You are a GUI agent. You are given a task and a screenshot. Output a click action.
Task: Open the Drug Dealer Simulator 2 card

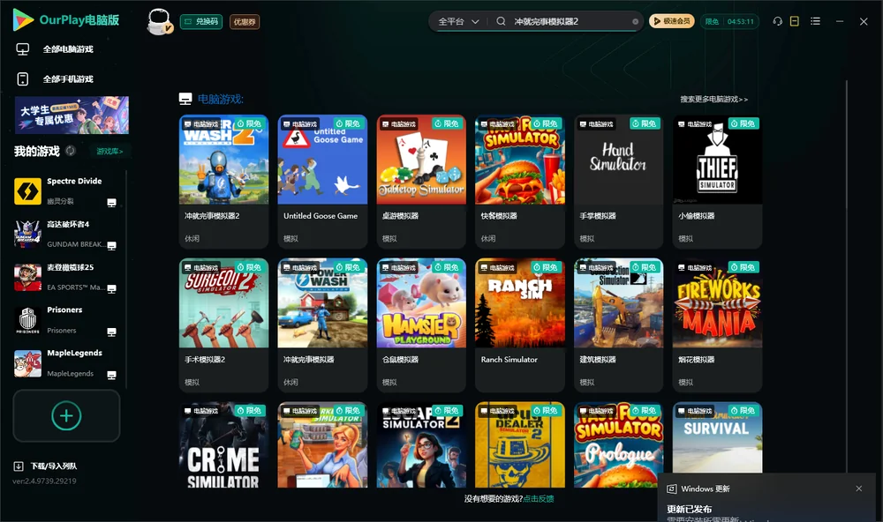520,444
